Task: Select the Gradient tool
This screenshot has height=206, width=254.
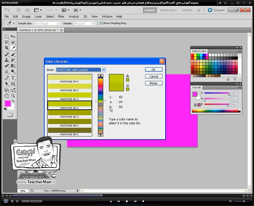Action: tap(13, 66)
